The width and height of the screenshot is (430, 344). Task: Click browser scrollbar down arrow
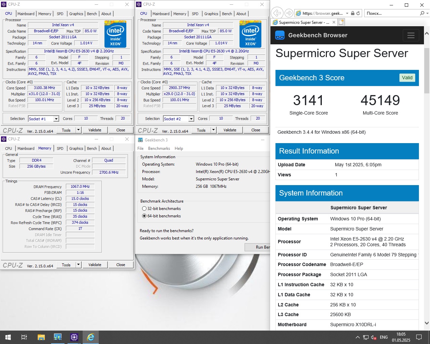tap(427, 323)
